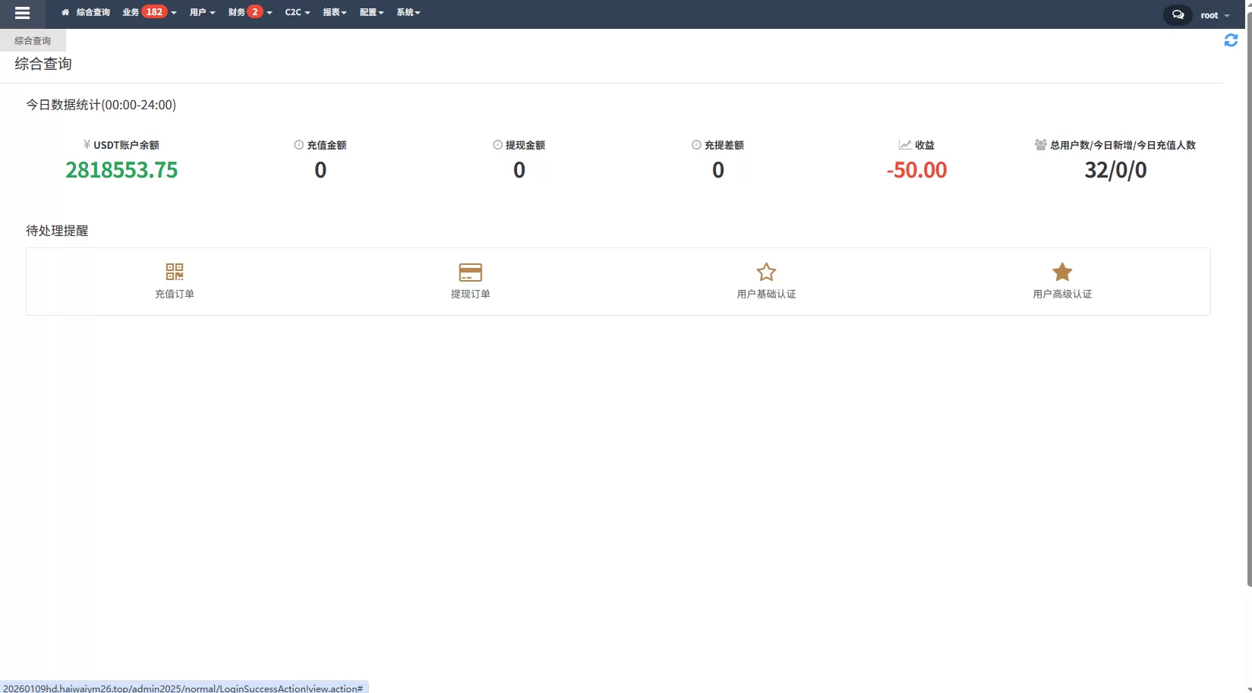Click the blue refresh icon

pyautogui.click(x=1231, y=40)
